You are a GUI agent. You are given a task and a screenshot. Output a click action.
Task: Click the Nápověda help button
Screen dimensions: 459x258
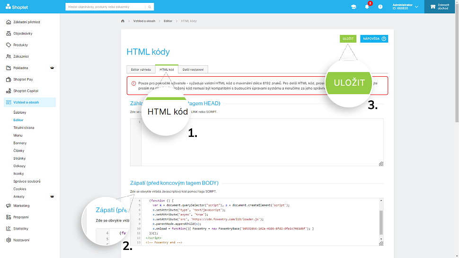374,39
